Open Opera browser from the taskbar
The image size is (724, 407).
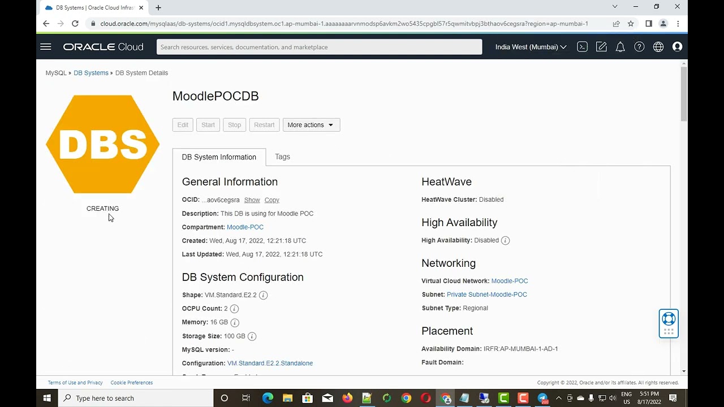(426, 398)
